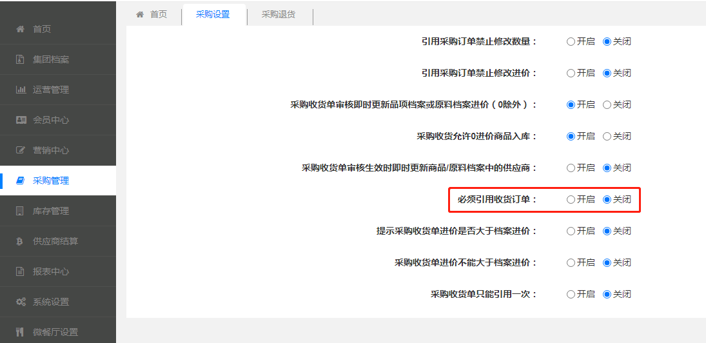Turn off 采购收货允许0进价商品入库 with 关闭
Screen dimensions: 706x343
click(607, 136)
